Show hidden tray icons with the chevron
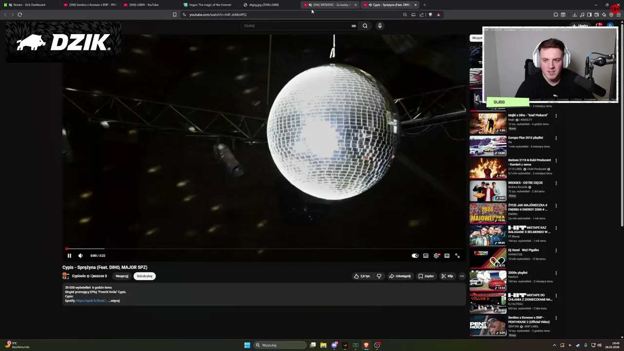 [x=554, y=345]
